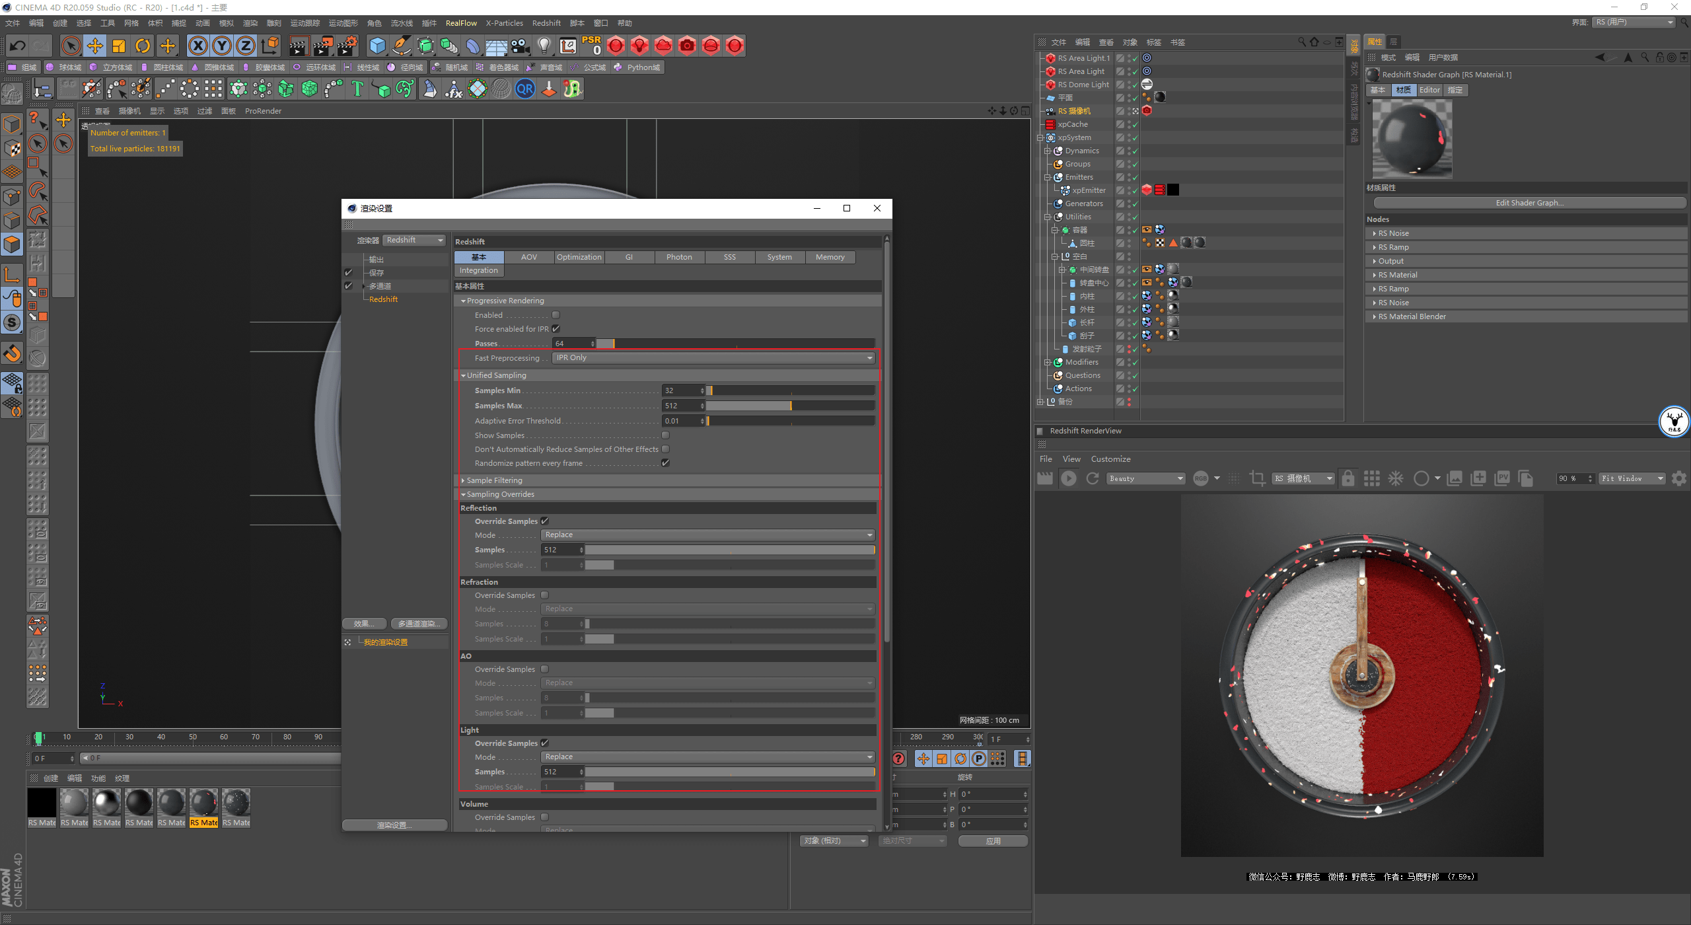
Task: Adjust the Samples Max slider
Action: (x=790, y=406)
